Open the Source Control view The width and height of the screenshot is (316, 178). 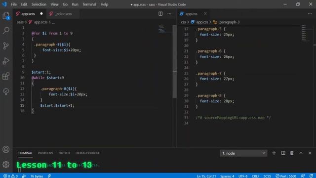click(x=6, y=46)
